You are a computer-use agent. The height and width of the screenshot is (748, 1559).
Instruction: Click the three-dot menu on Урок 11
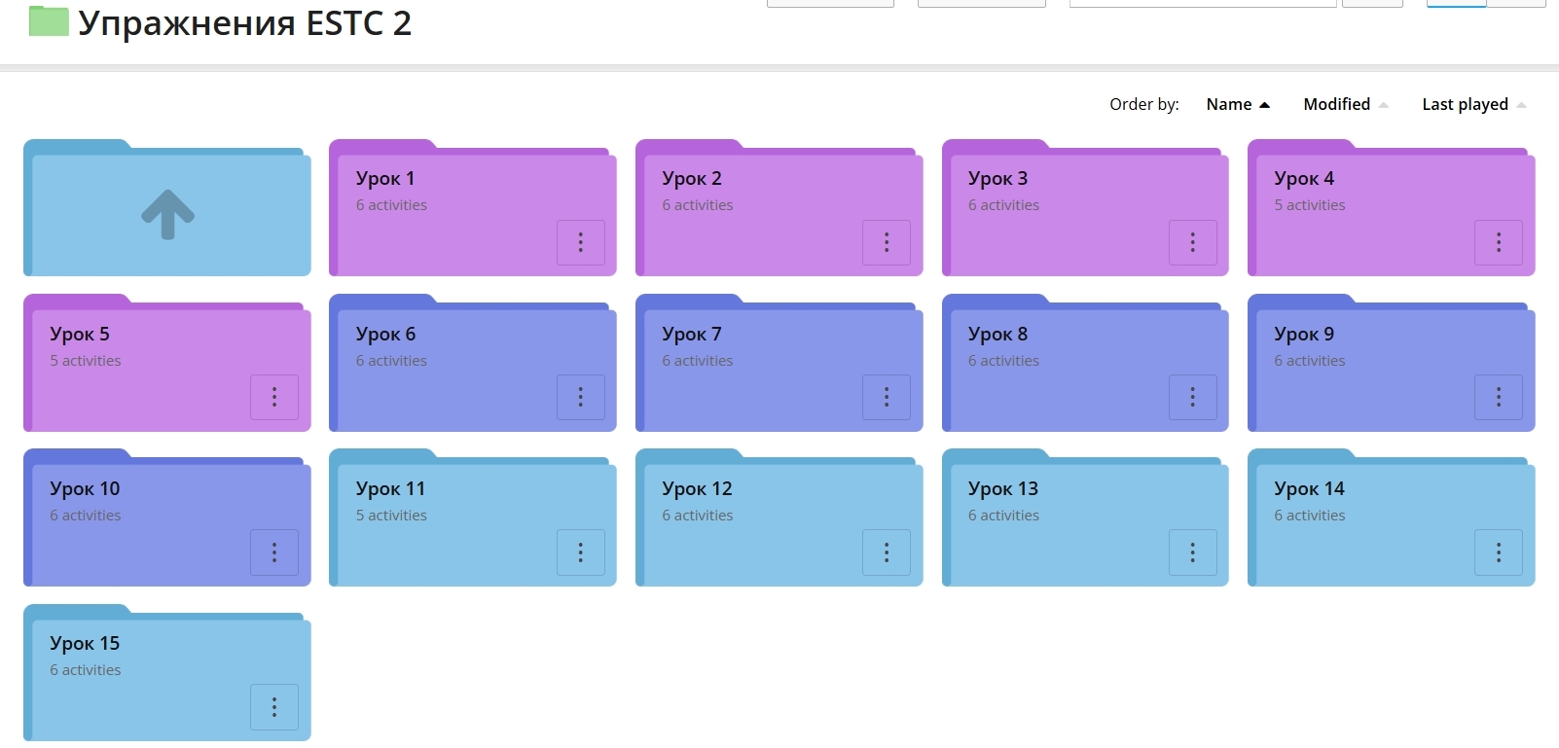tap(581, 552)
